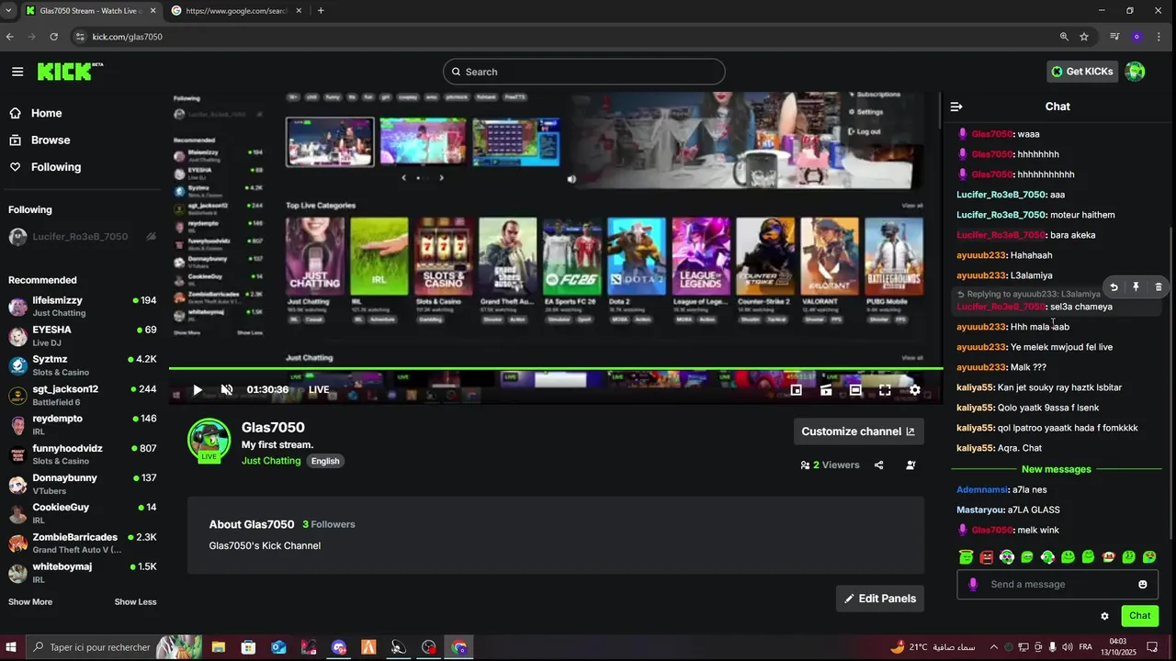The width and height of the screenshot is (1176, 661).
Task: Insert the last emote in quick row
Action: (x=1149, y=557)
